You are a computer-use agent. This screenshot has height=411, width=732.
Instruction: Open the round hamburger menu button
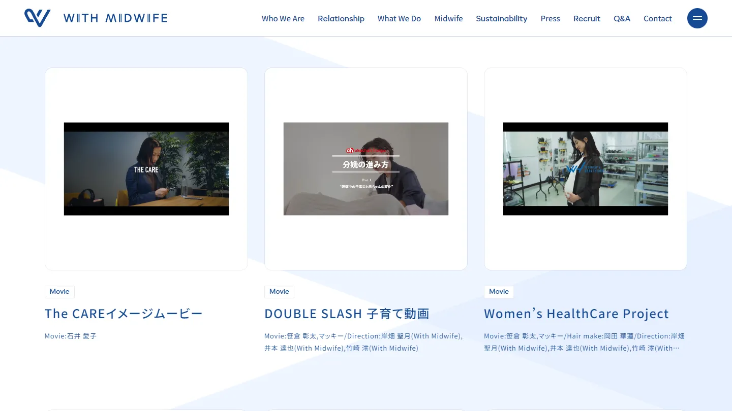pyautogui.click(x=697, y=18)
